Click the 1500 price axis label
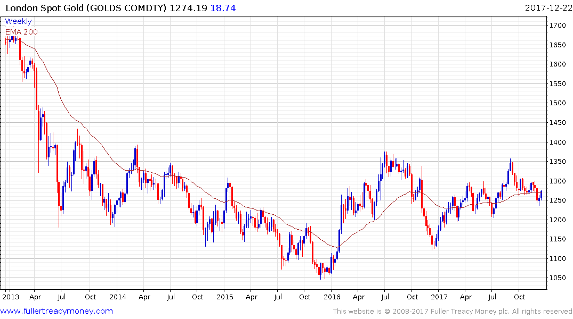Viewport: 573px width, 319px height. 558,103
